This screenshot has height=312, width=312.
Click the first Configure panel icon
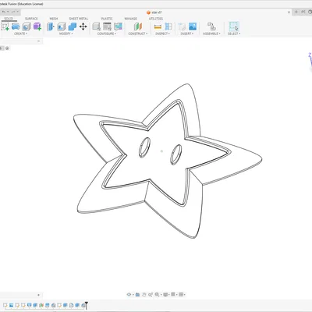pyautogui.click(x=97, y=27)
